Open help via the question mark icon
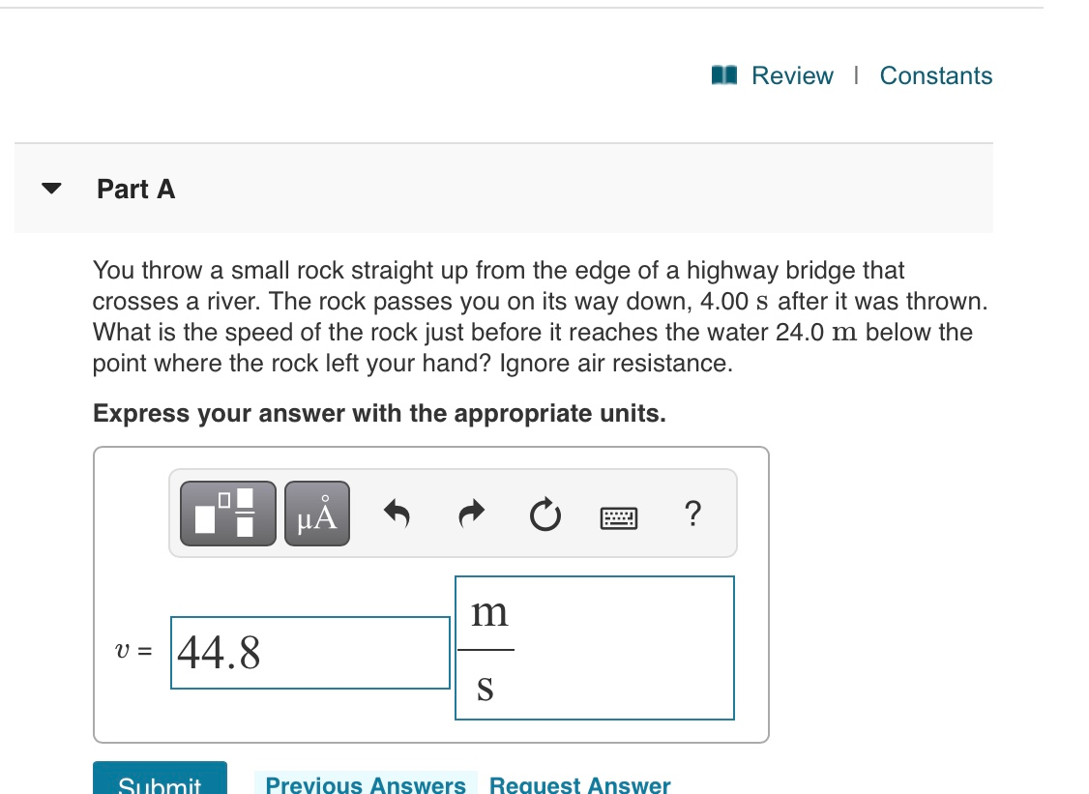The image size is (1089, 794). 693,515
